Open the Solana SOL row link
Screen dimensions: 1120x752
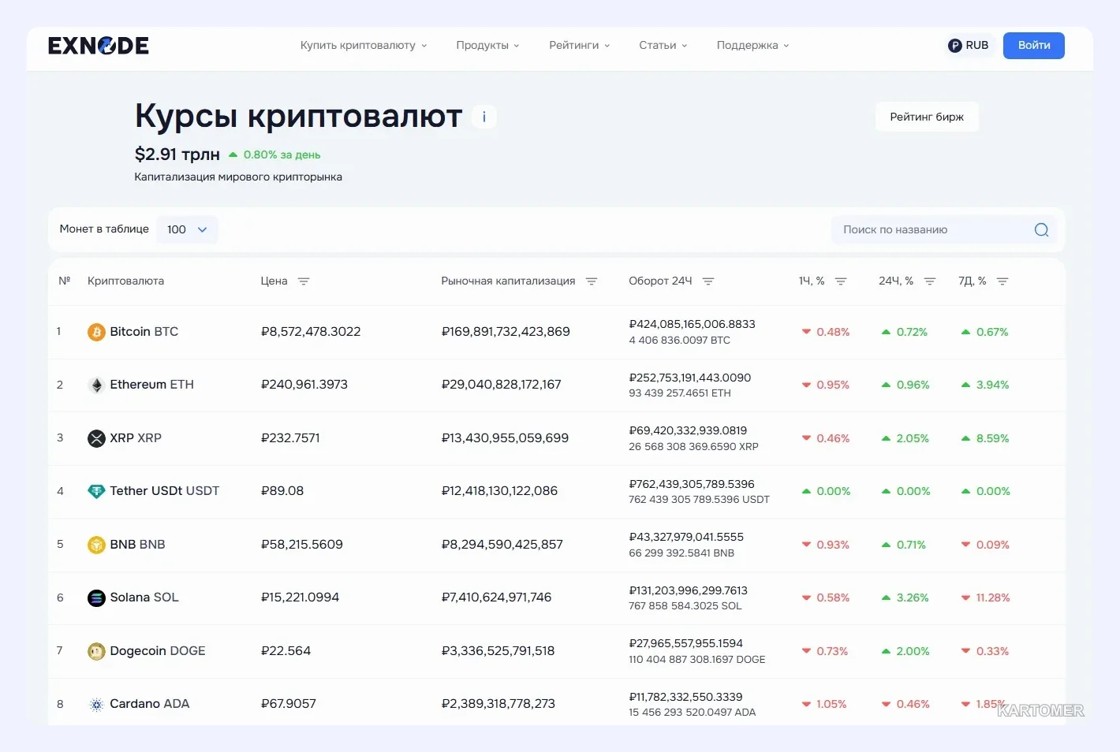tap(144, 598)
